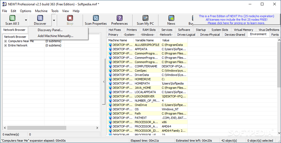The height and width of the screenshot is (143, 281).
Task: Select the Windows_NT value cell
Action: point(174,109)
